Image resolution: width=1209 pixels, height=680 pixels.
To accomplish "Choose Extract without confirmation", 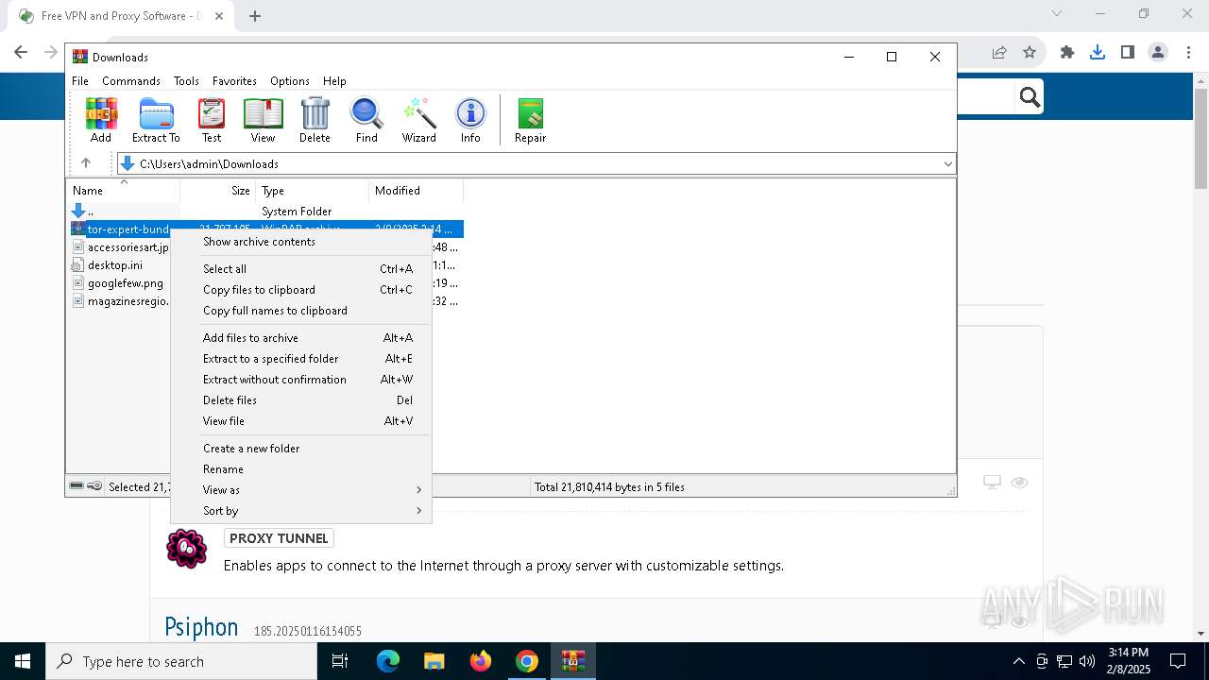I will pyautogui.click(x=300, y=380).
